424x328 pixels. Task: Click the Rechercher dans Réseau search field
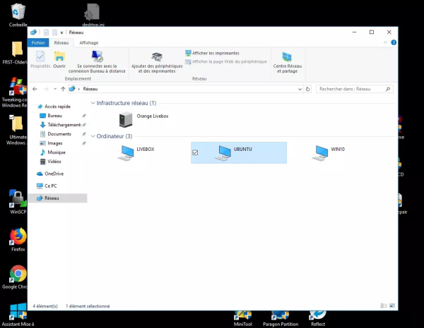point(351,90)
